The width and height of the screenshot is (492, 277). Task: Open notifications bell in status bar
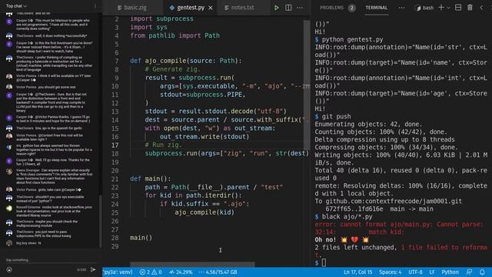pyautogui.click(x=482, y=272)
